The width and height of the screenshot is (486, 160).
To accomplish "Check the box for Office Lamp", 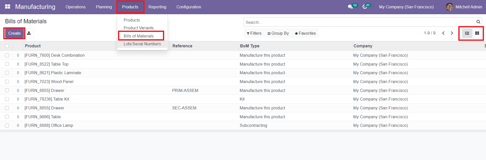I will point(7,125).
